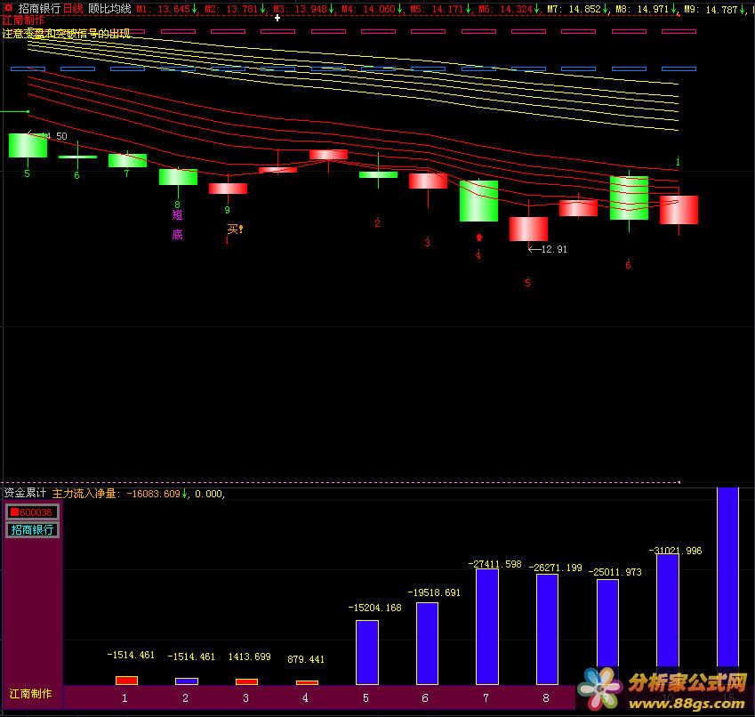Click axis number 5 in the lower panel
The height and width of the screenshot is (717, 755).
coord(366,698)
